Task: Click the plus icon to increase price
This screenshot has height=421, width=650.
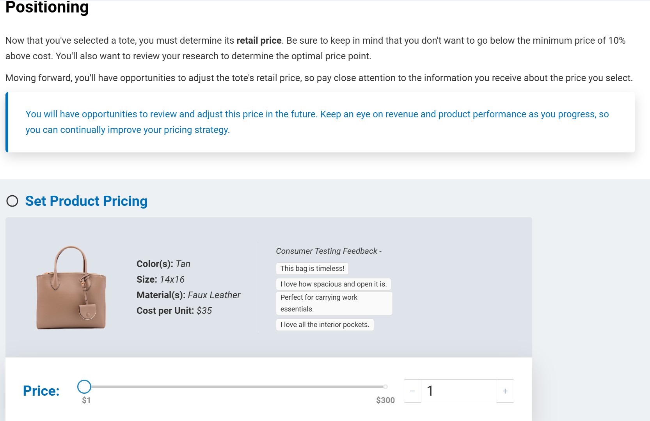Action: pos(505,391)
